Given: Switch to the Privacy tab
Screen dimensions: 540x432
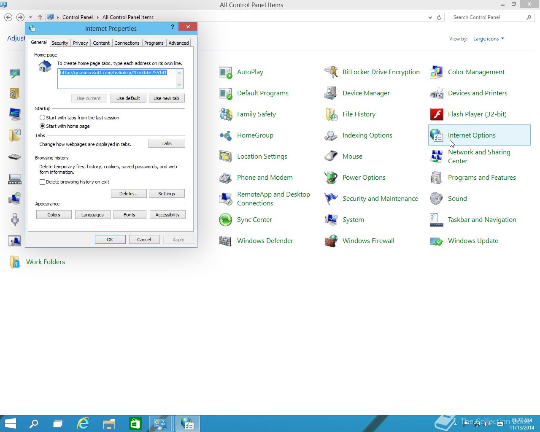Looking at the screenshot, I should (x=80, y=43).
